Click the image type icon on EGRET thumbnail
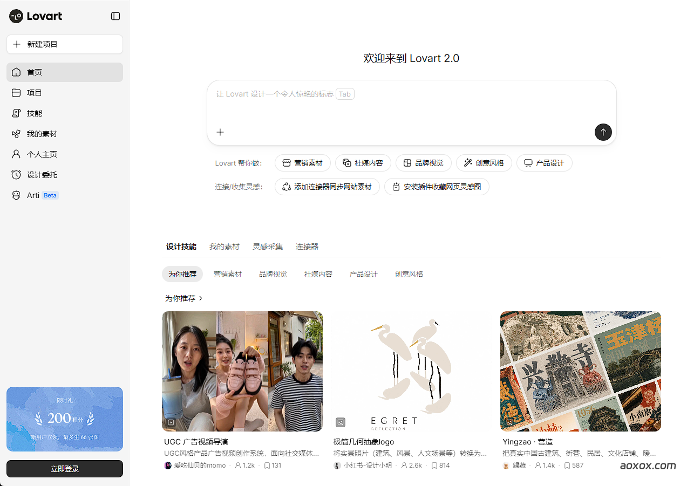The height and width of the screenshot is (486, 687). tap(341, 422)
